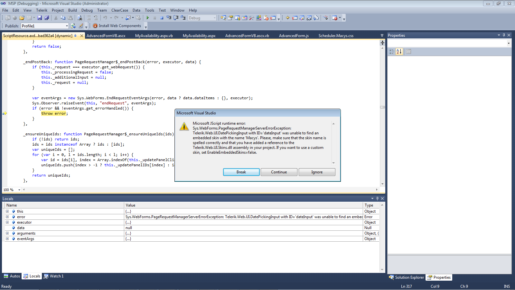Click the Paste clipboard icon
This screenshot has width=515, height=290.
(70, 18)
